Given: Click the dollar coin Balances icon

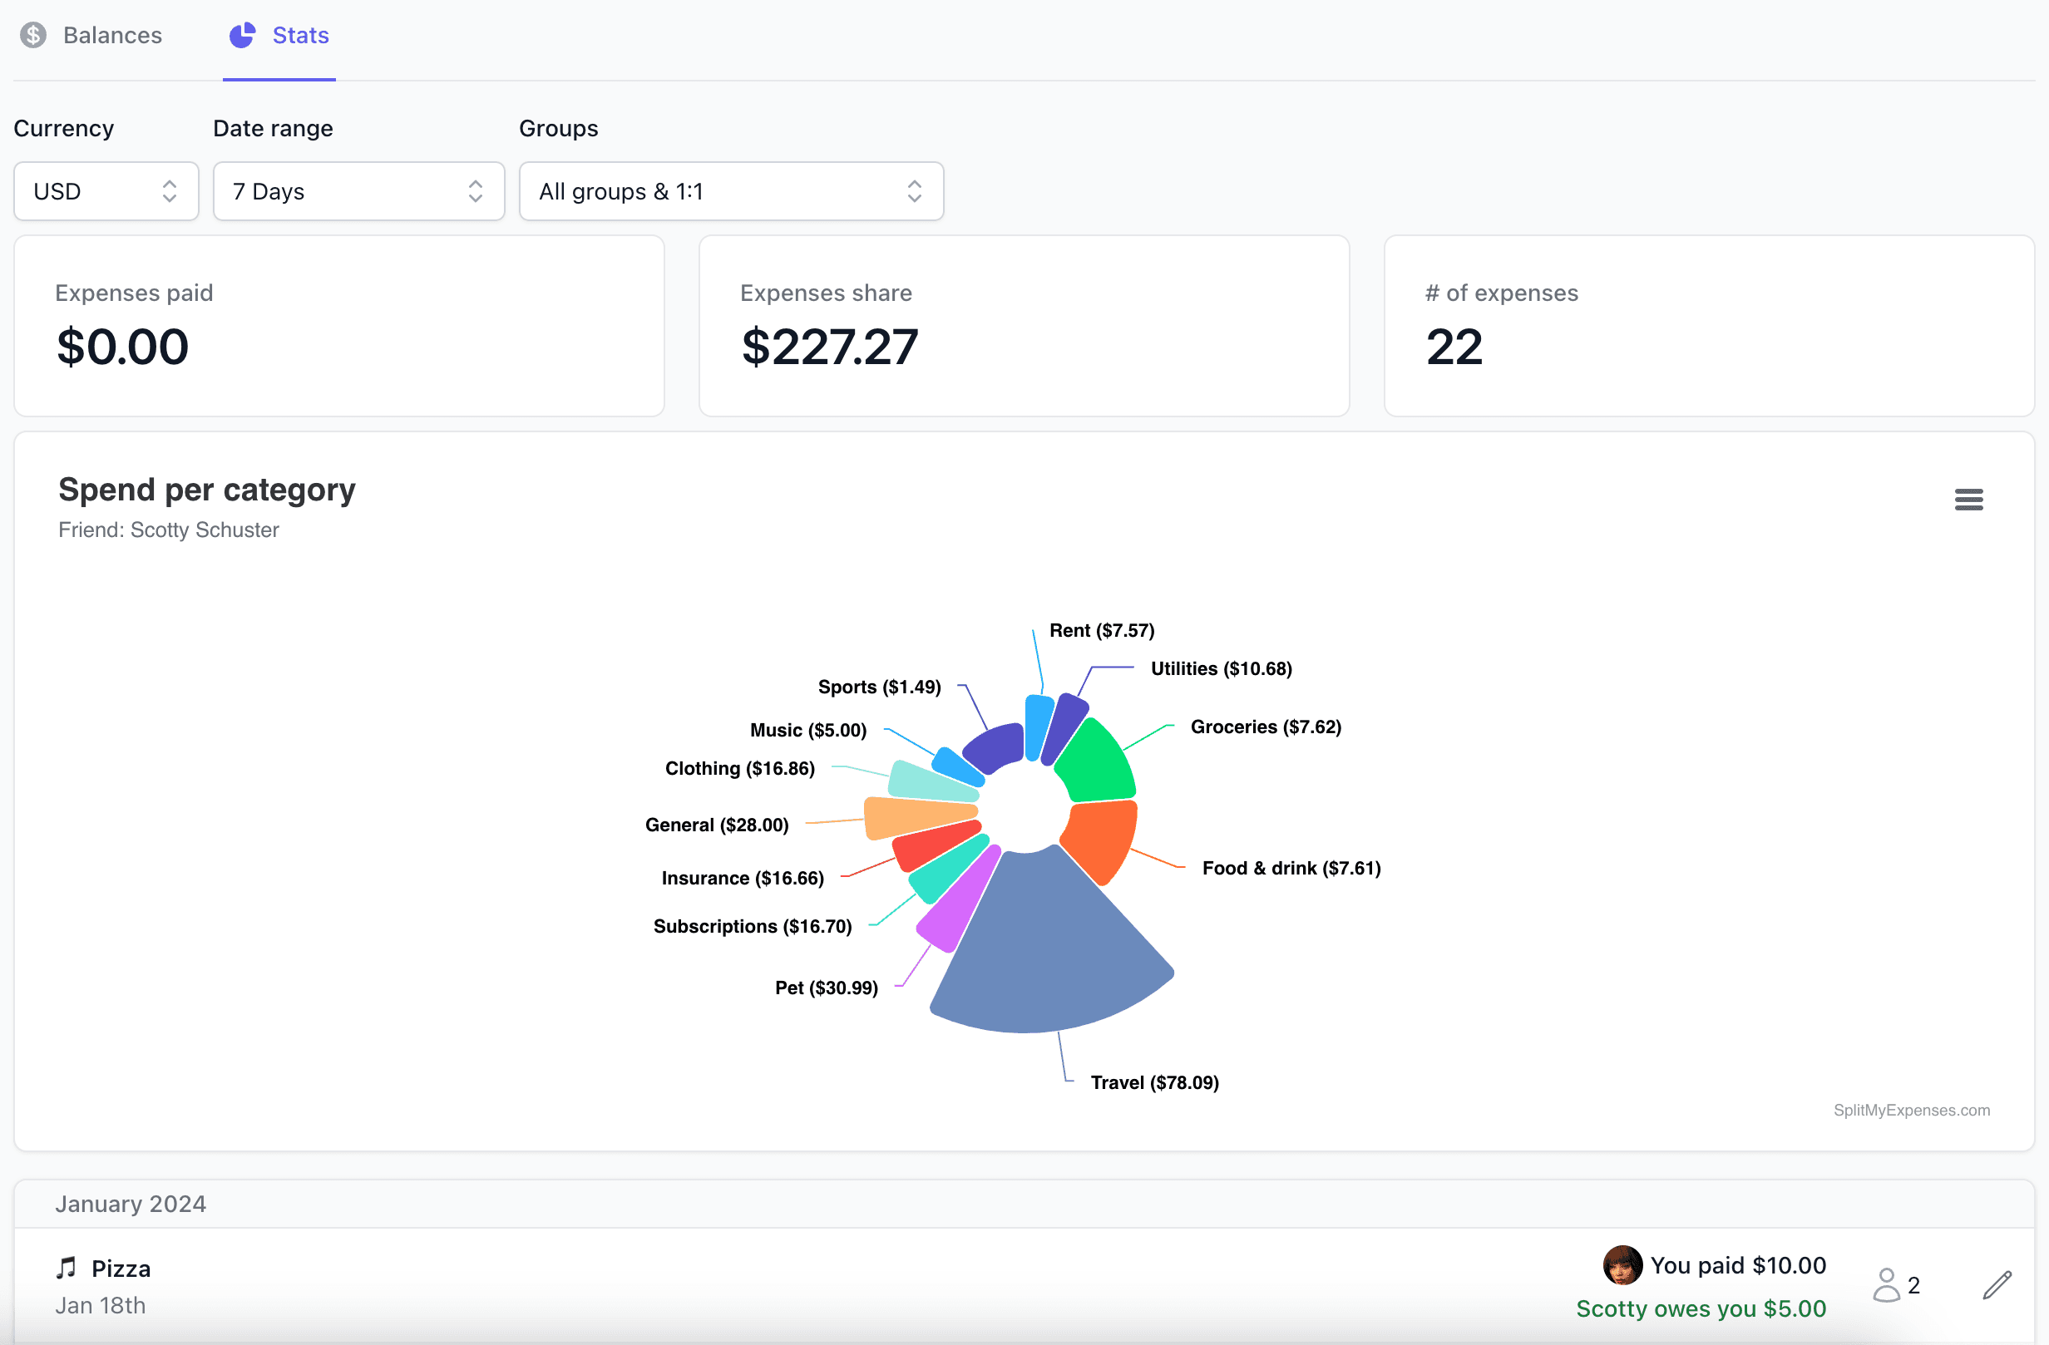Looking at the screenshot, I should pyautogui.click(x=33, y=35).
